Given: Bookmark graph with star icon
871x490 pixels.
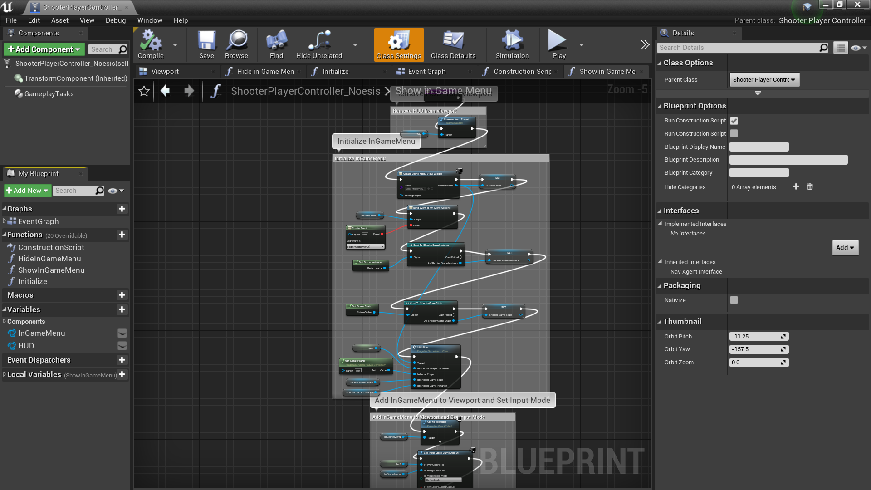Looking at the screenshot, I should click(144, 91).
